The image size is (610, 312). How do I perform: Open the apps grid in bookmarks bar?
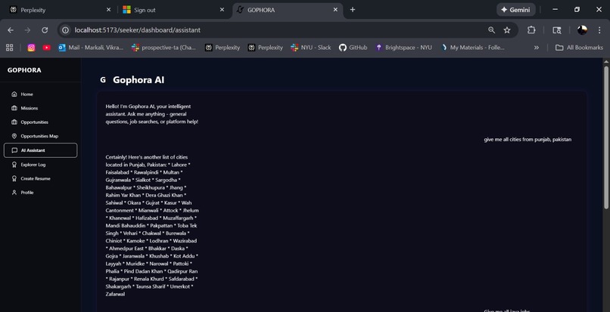(9, 48)
